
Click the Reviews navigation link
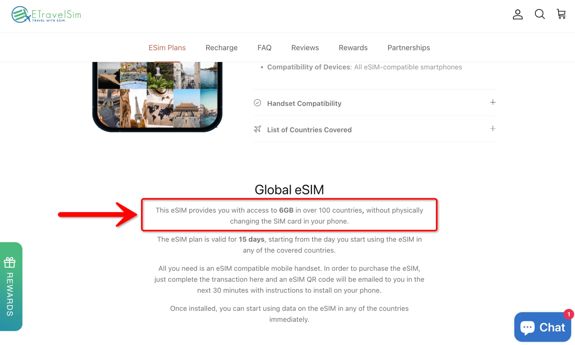pyautogui.click(x=305, y=47)
